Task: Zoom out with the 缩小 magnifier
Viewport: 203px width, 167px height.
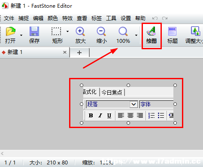Action: point(101,31)
